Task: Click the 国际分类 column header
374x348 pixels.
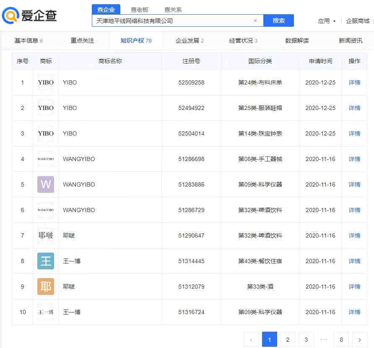Action: coord(260,61)
